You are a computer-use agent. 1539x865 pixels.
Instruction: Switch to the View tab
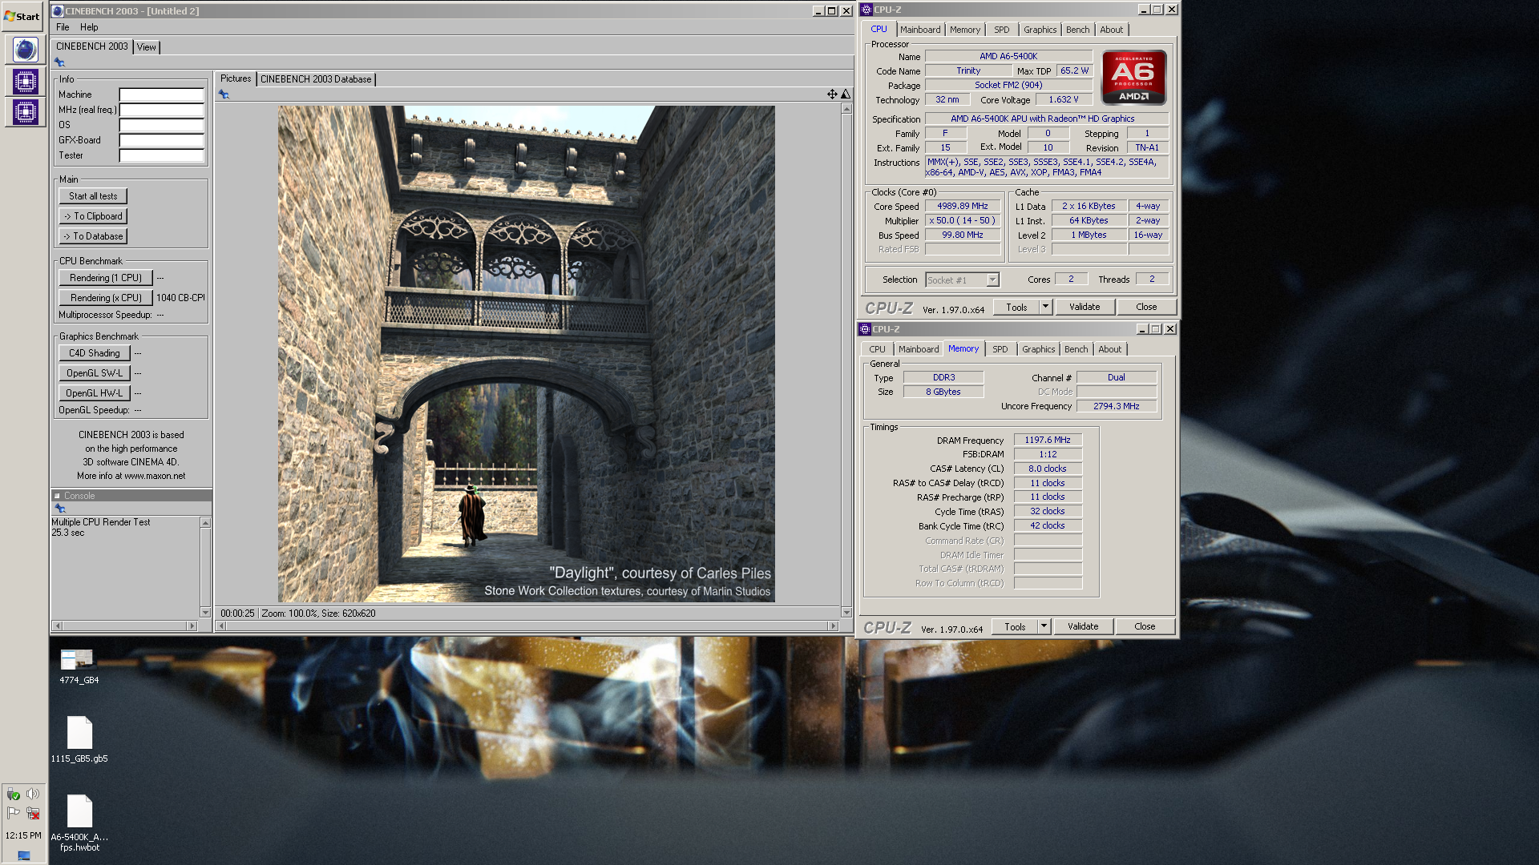146,47
